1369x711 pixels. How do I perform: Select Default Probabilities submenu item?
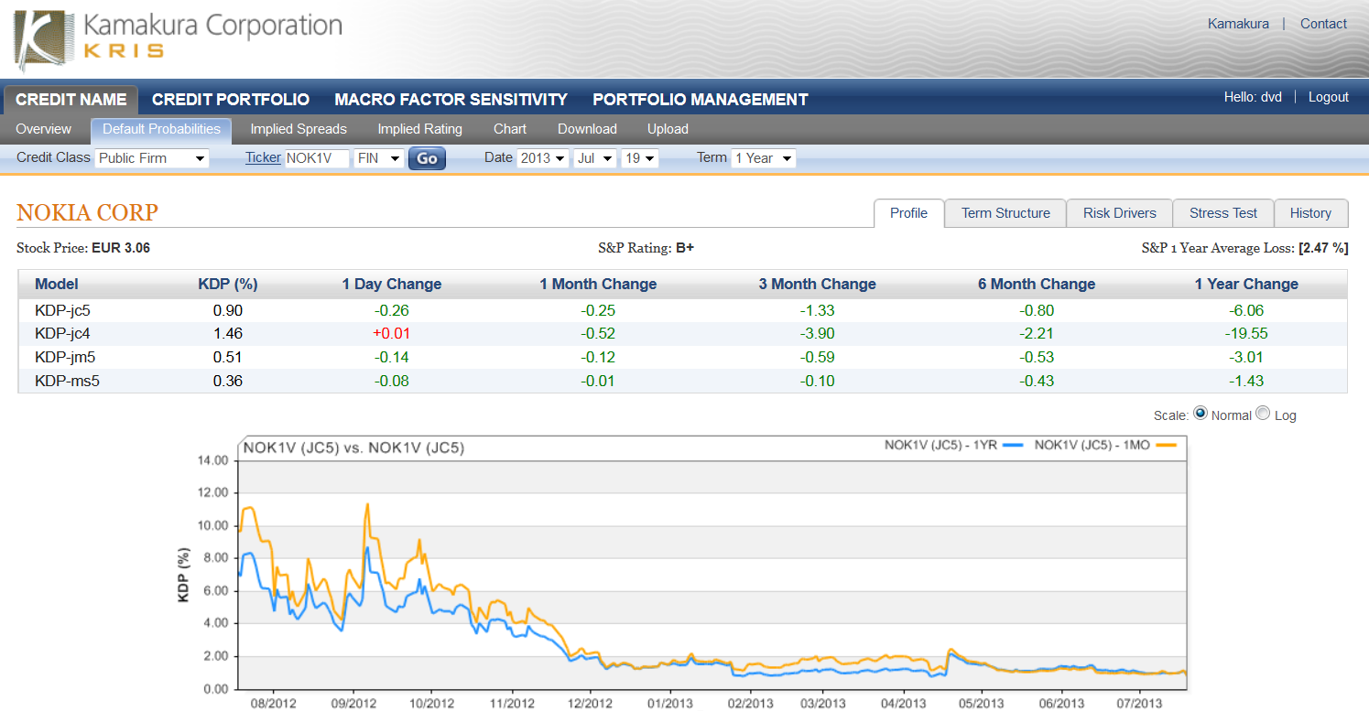[x=161, y=129]
